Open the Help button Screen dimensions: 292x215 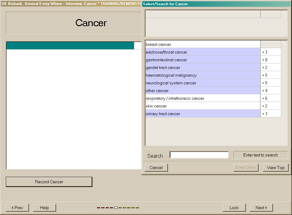(x=44, y=208)
